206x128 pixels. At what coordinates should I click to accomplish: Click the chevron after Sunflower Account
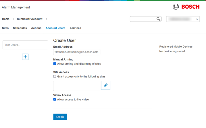[47, 19]
